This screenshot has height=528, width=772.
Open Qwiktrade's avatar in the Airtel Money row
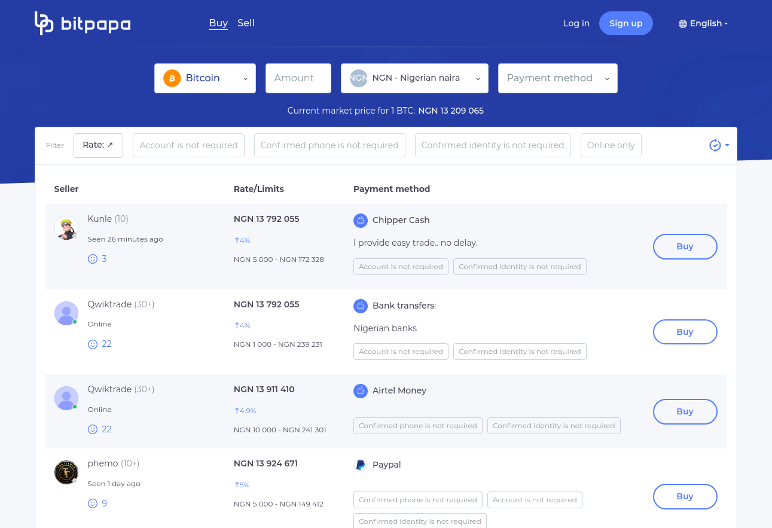click(x=66, y=398)
